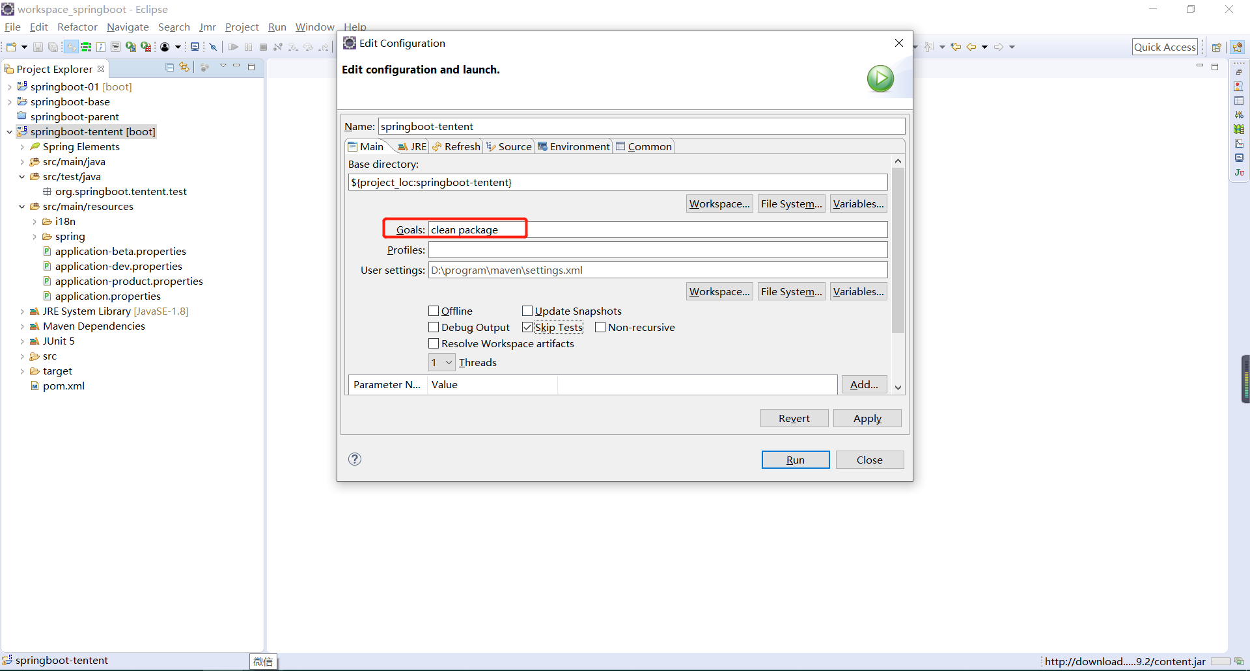Click the Apply button
Screen dimensions: 1250x671
867,418
